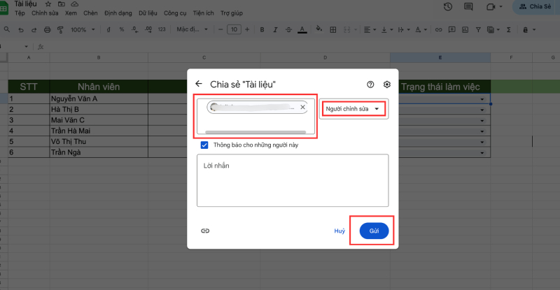560x290 pixels.
Task: Open the Tệp menu
Action: click(20, 13)
